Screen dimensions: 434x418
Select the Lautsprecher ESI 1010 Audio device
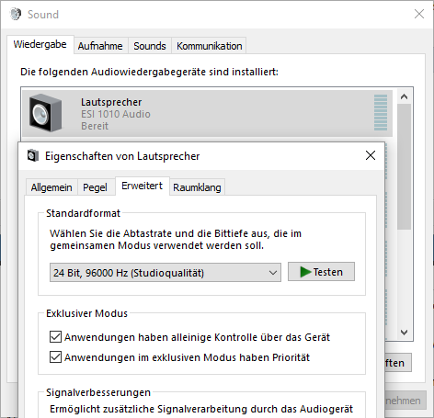(x=207, y=113)
